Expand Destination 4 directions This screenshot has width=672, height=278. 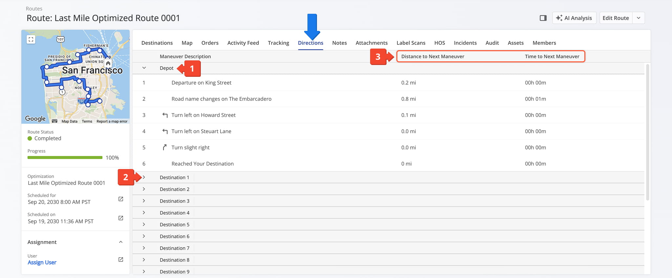(x=144, y=213)
